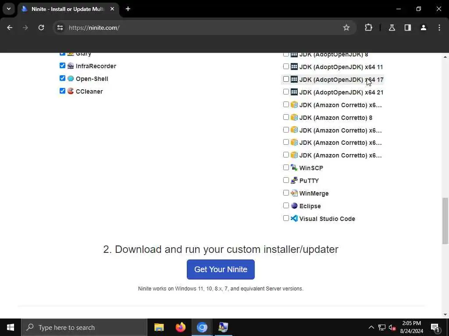
Task: Open a new browser tab
Action: (128, 9)
